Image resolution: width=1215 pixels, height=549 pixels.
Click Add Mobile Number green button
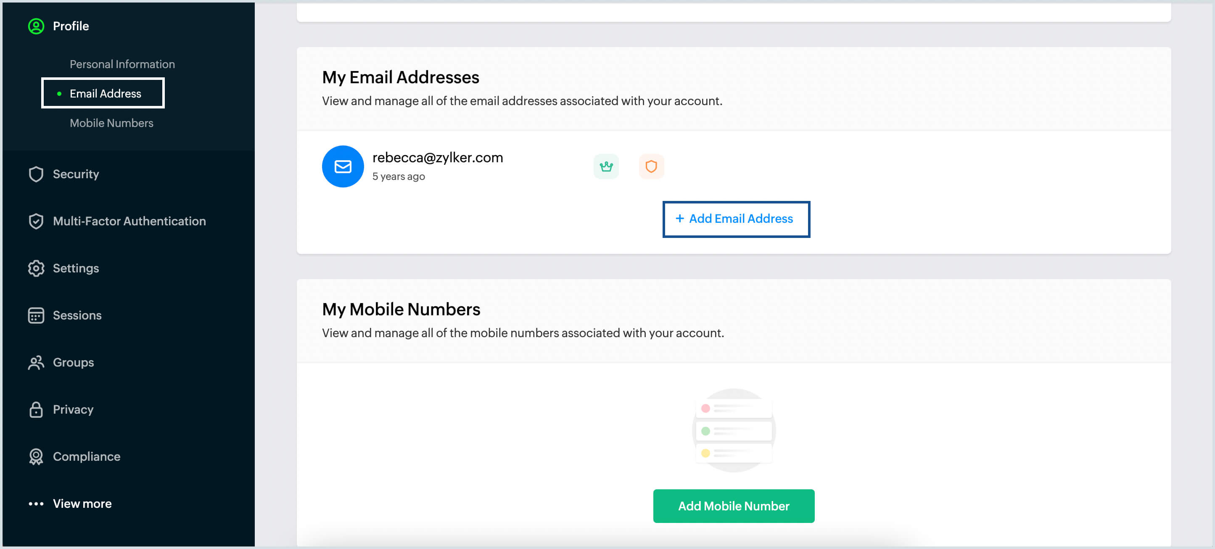click(x=734, y=506)
